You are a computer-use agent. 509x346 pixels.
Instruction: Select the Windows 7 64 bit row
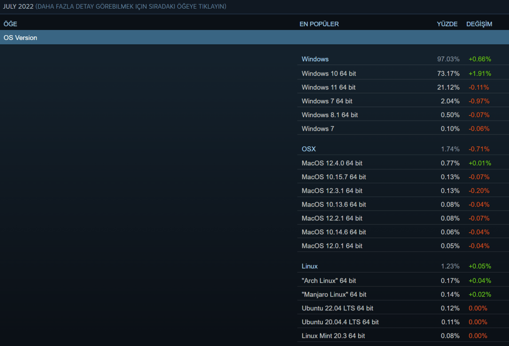(403, 101)
